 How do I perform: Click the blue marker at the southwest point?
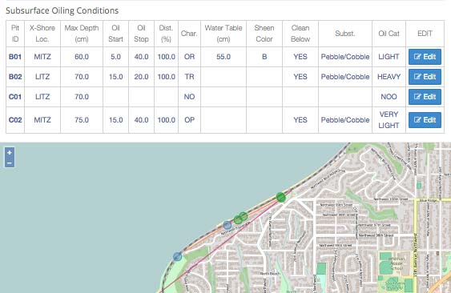178,256
